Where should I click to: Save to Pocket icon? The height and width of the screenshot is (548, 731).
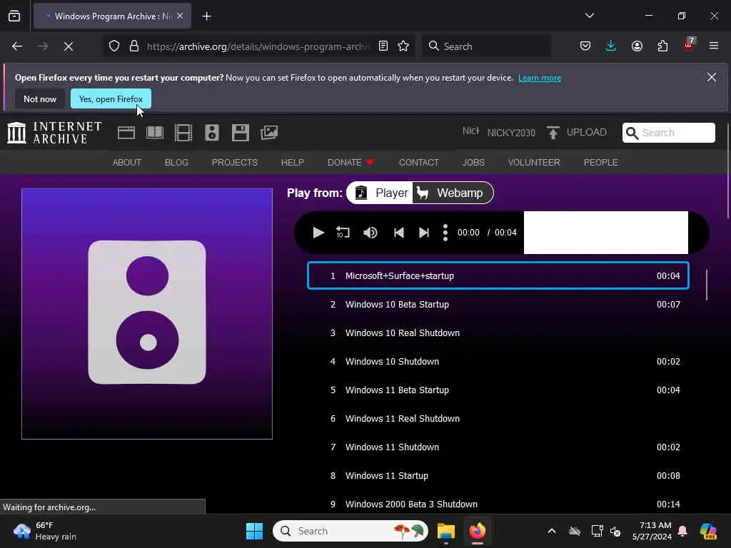585,46
